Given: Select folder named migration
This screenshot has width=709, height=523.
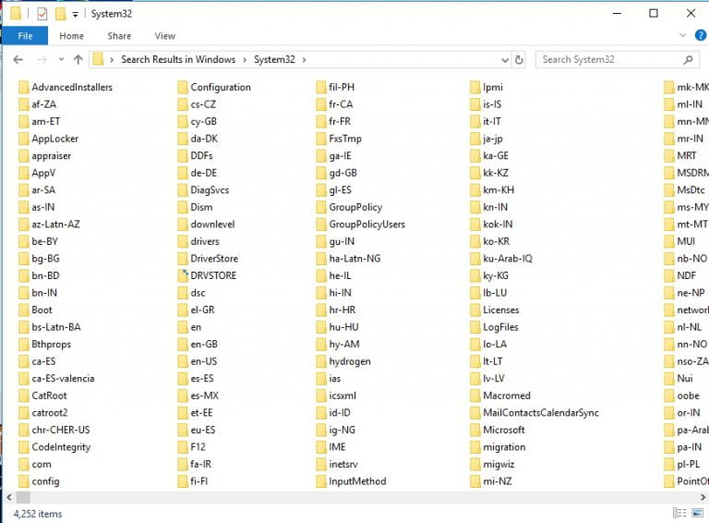Looking at the screenshot, I should tap(499, 447).
